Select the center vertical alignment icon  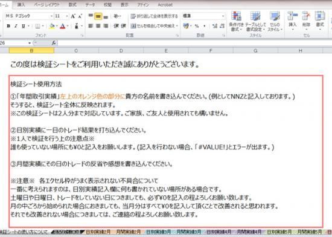click(98, 16)
